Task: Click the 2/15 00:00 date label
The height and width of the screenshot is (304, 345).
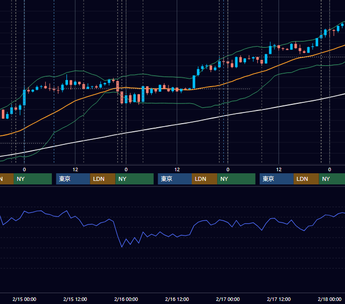Action: 24,299
